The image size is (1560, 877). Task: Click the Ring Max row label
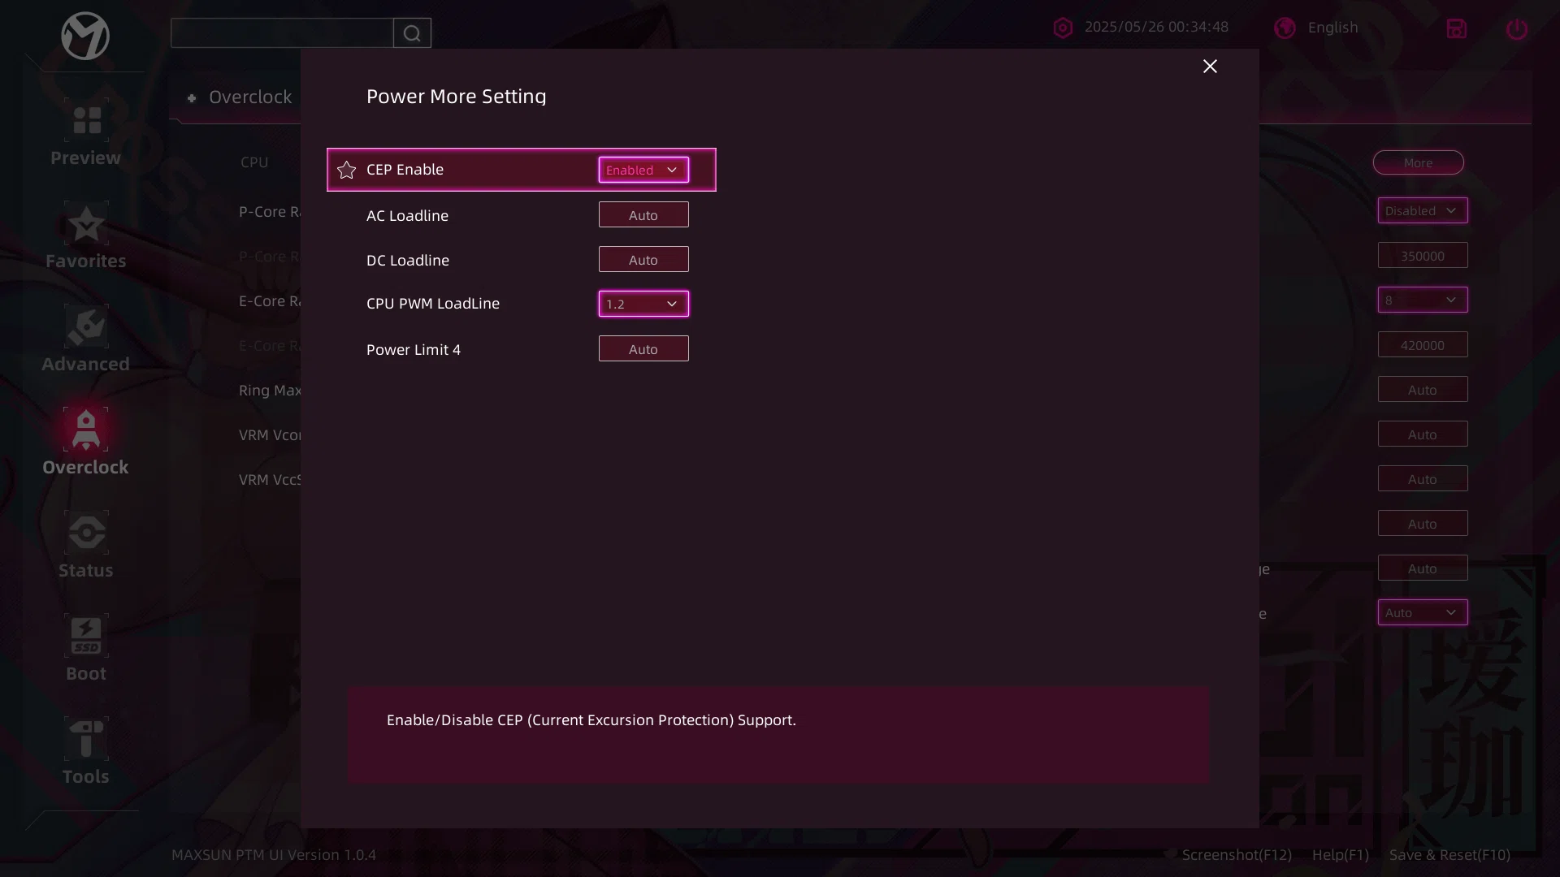tap(270, 390)
